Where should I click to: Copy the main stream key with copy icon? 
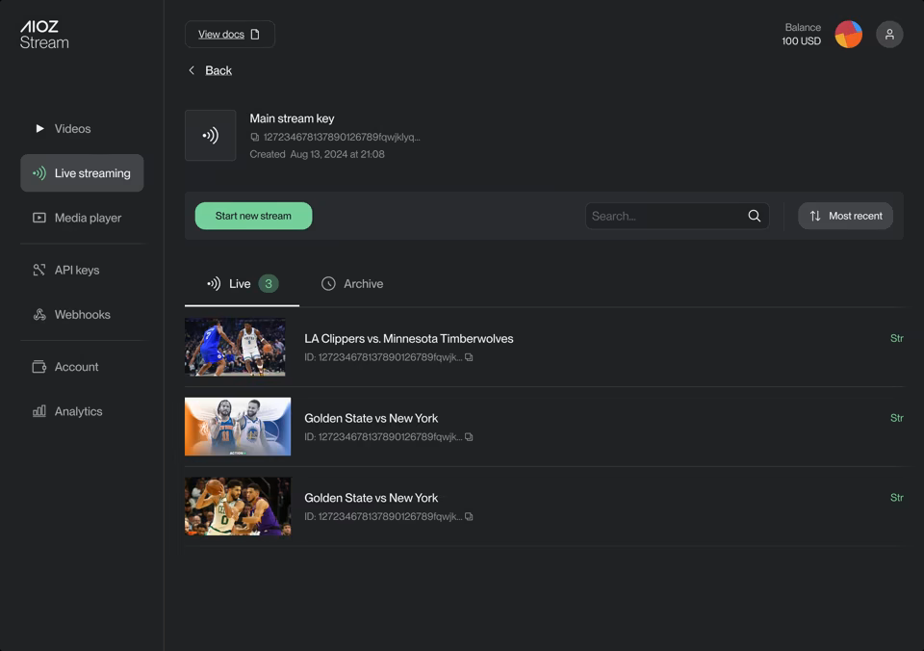click(x=254, y=137)
